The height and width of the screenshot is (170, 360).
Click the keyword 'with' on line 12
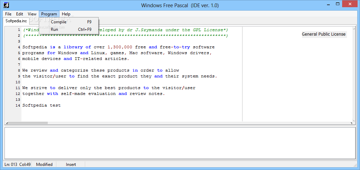53,94
